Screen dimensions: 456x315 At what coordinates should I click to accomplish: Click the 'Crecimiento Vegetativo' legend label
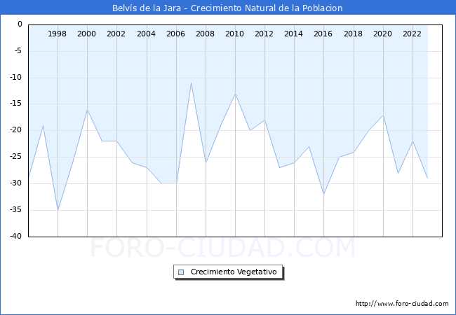[234, 272]
